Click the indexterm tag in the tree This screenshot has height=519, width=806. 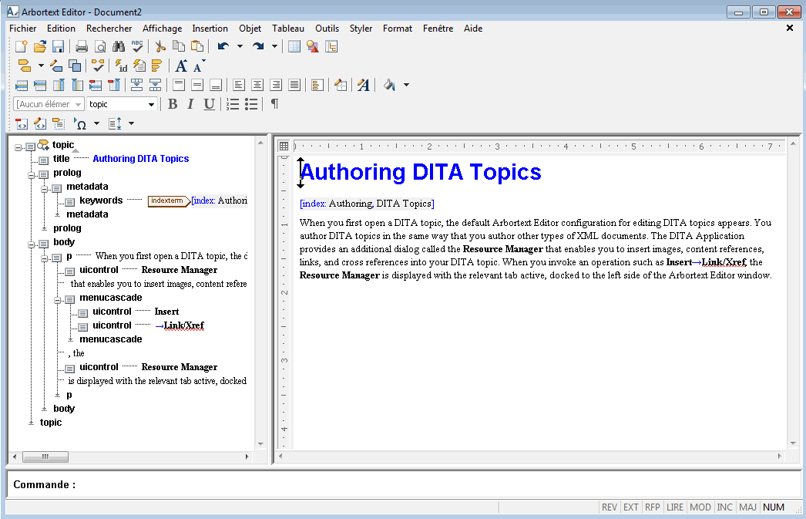click(x=169, y=201)
